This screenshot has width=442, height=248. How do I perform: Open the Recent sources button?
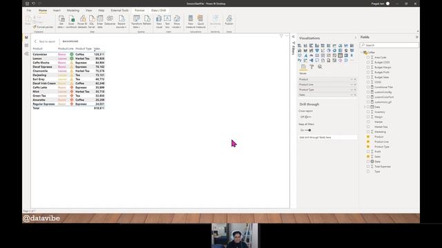coord(122,21)
